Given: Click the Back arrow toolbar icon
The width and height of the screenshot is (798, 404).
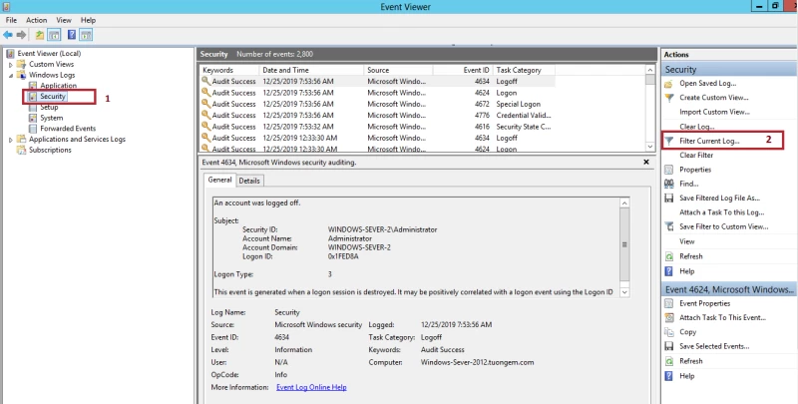Looking at the screenshot, I should [8, 35].
